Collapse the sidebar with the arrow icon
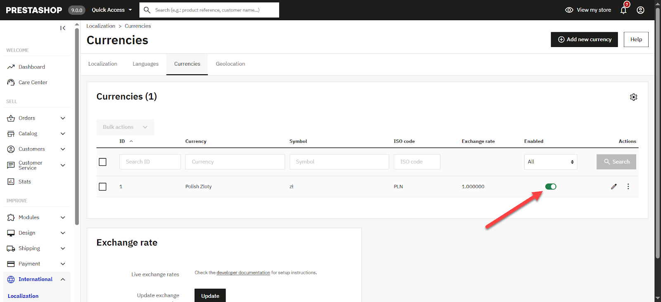Screen dimensions: 661x302 point(63,28)
